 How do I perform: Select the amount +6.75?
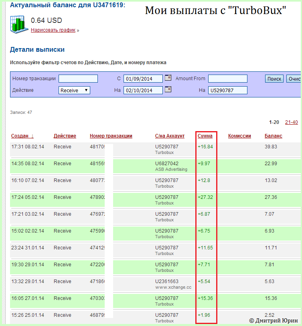pyautogui.click(x=204, y=231)
